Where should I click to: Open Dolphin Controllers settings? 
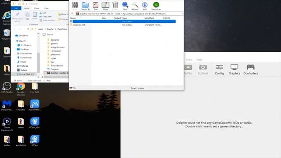pyautogui.click(x=251, y=69)
